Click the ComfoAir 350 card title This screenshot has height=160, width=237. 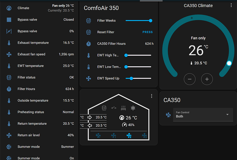pos(101,8)
